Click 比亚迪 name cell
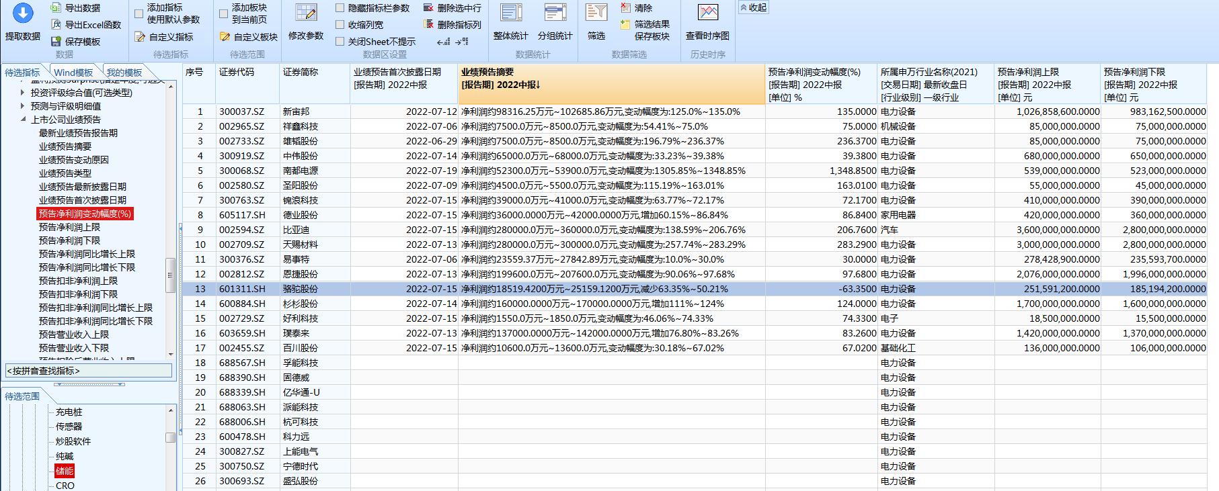The width and height of the screenshot is (1219, 491). pos(315,230)
